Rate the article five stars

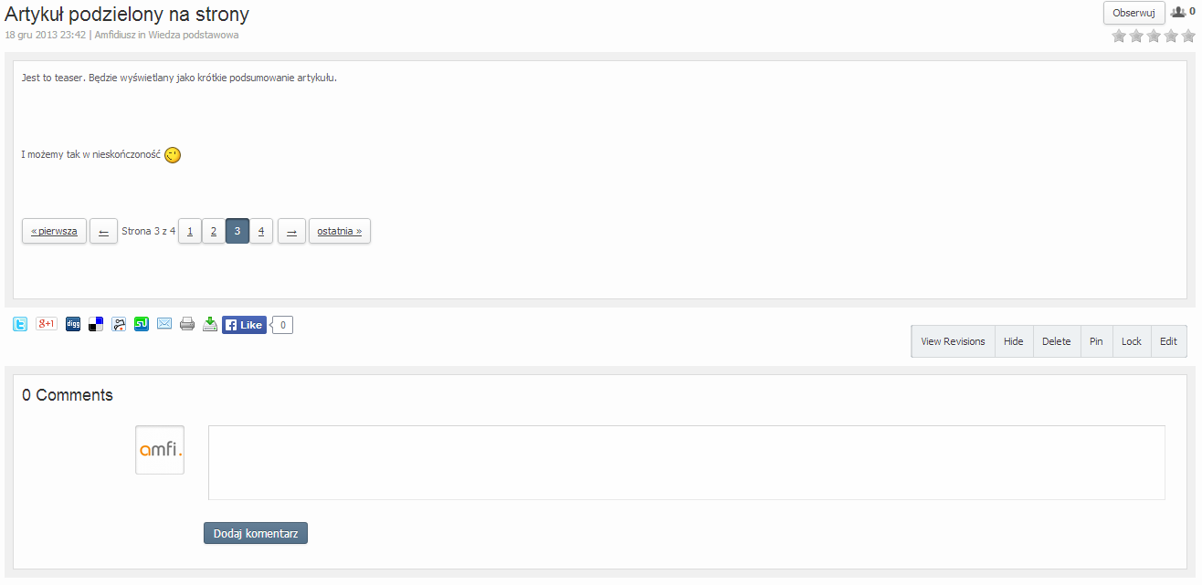1188,37
